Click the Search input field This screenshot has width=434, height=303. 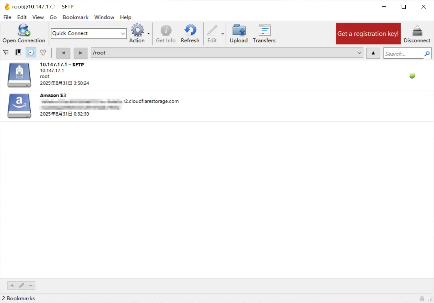(x=403, y=54)
